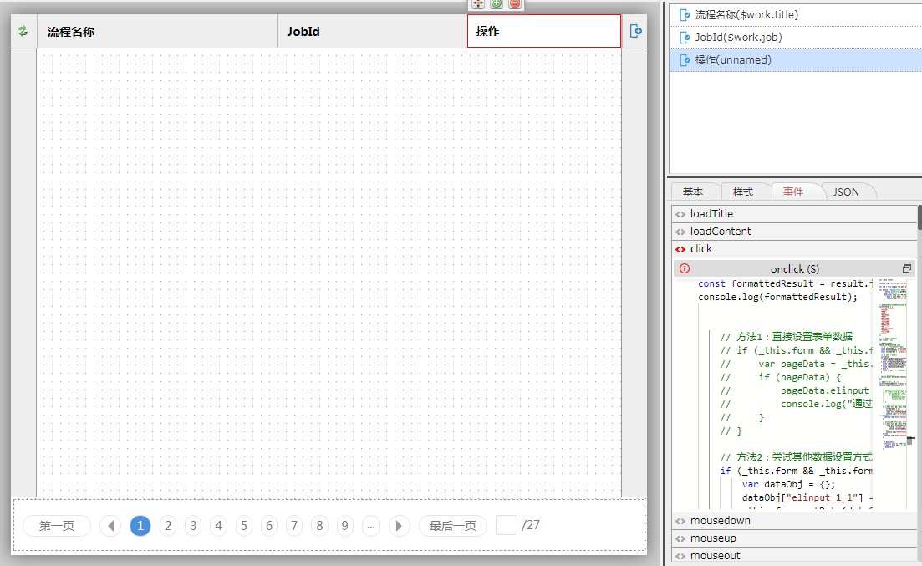This screenshot has width=922, height=566.
Task: Click the red minus delete-column icon
Action: 515,3
